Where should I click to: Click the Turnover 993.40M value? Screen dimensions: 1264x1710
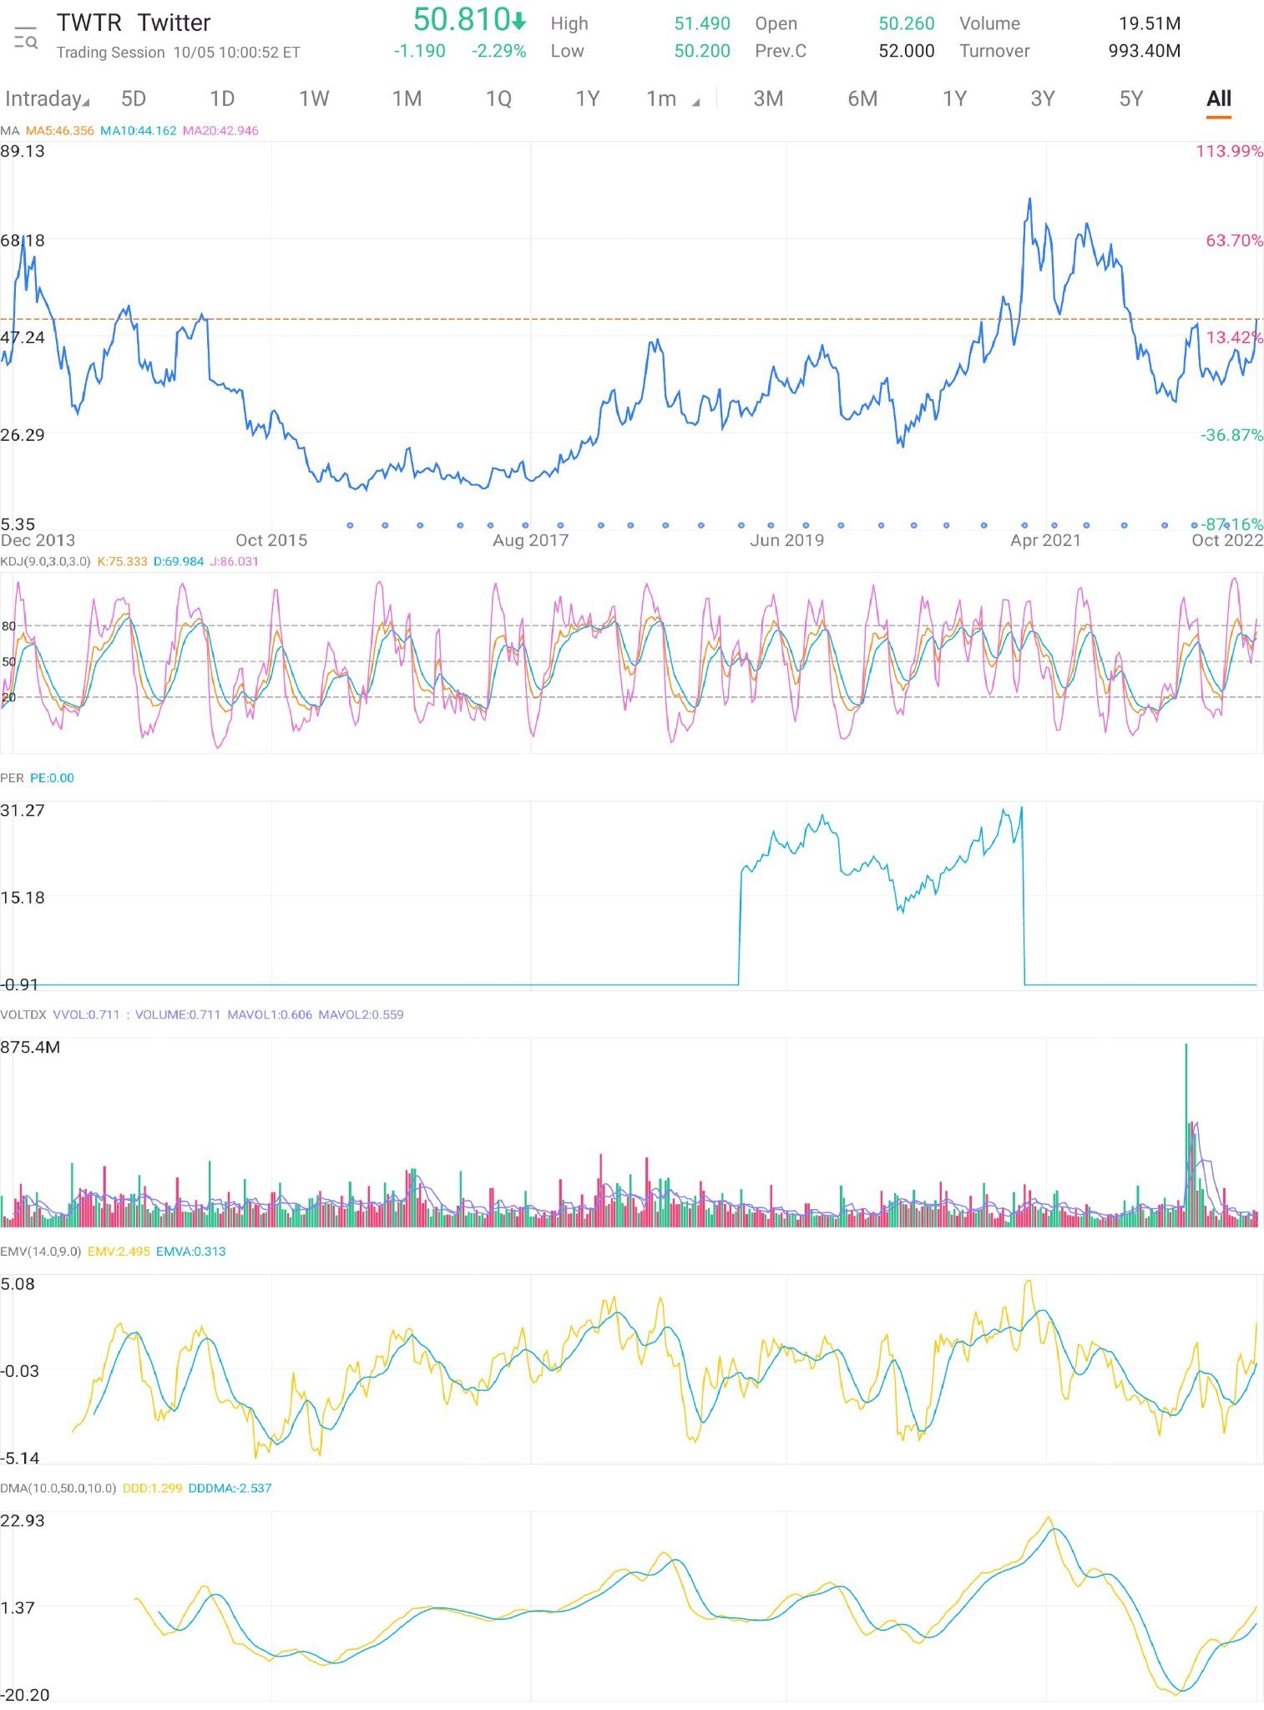1144,51
